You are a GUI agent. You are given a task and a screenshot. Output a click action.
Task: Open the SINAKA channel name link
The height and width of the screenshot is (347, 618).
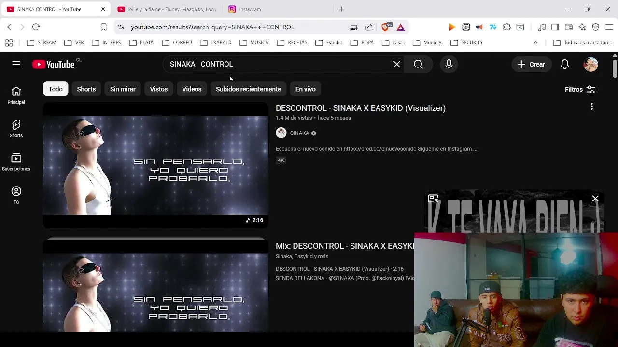[x=299, y=133]
